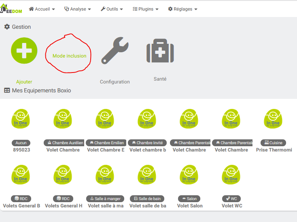The image size is (297, 222).
Task: Expand the Analyse dropdown caret
Action: click(89, 9)
